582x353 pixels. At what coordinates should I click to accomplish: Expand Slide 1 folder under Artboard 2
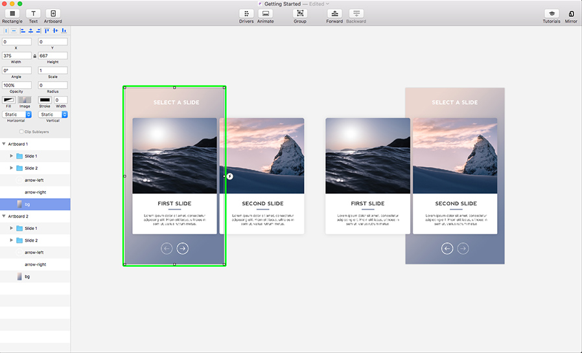point(12,229)
